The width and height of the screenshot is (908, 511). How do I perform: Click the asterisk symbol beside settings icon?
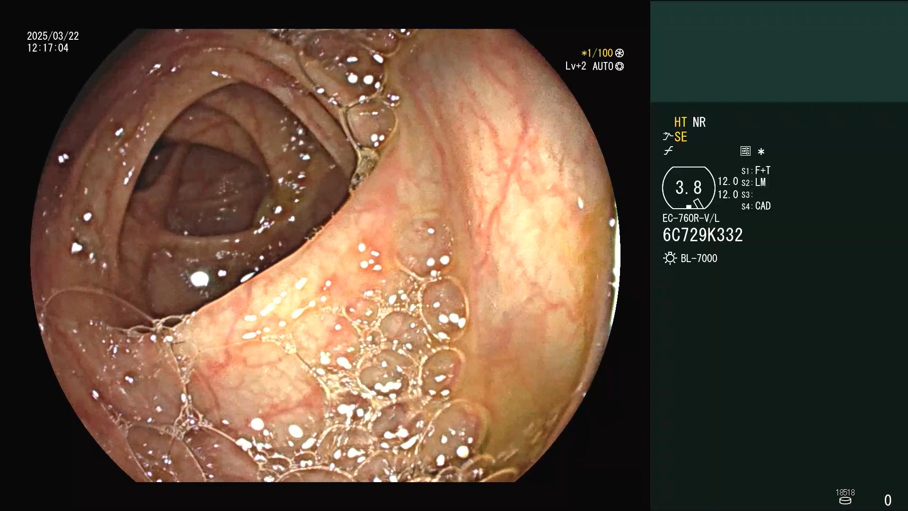point(761,152)
